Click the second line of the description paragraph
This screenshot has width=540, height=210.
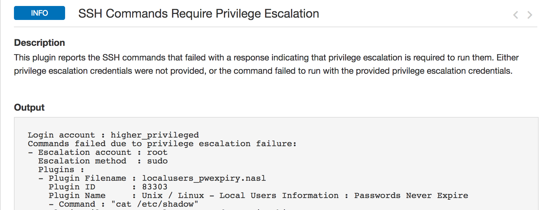(x=263, y=71)
